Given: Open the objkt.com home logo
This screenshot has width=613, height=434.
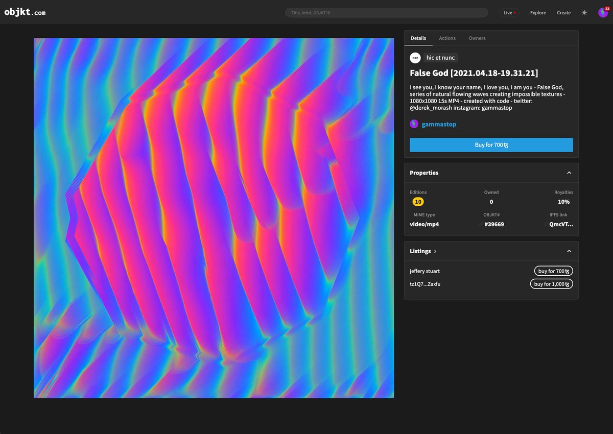Looking at the screenshot, I should click(25, 12).
